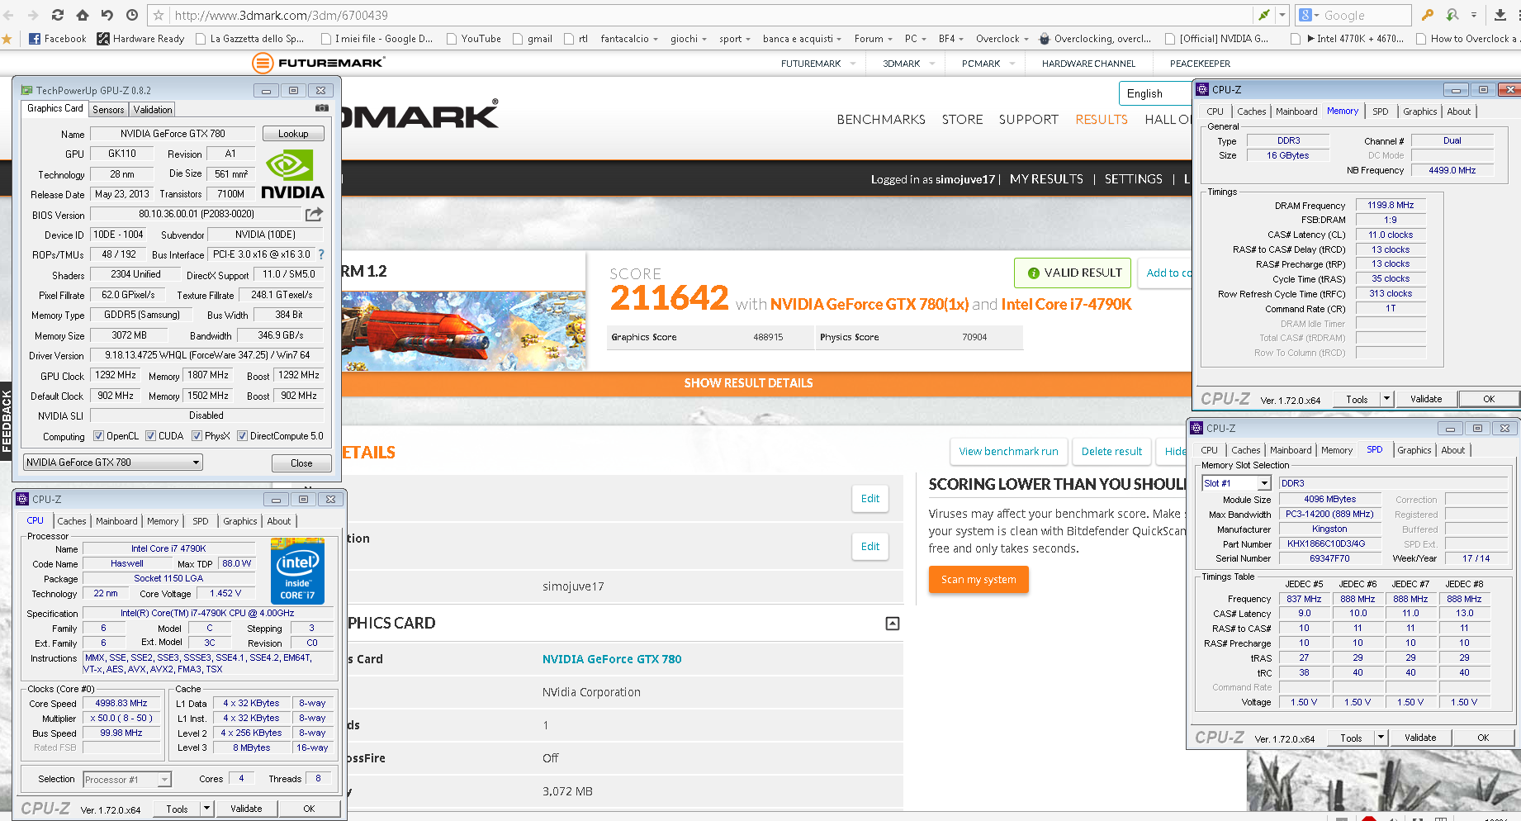Open the Slot #1 memory slot dropdown

[1235, 483]
